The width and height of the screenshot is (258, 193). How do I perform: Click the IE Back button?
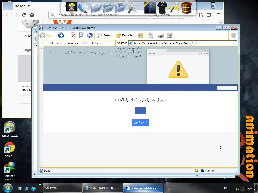(46, 35)
